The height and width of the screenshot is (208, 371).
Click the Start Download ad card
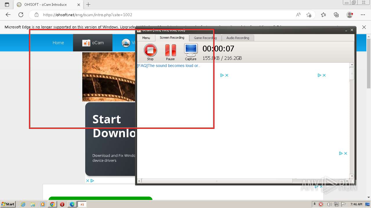pos(110,139)
